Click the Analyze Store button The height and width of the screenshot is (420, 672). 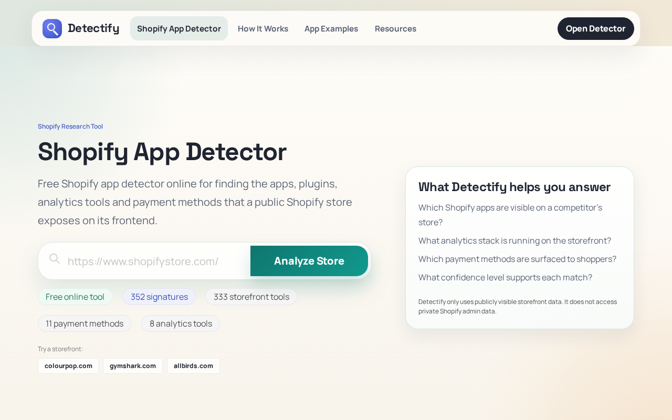[x=309, y=261]
